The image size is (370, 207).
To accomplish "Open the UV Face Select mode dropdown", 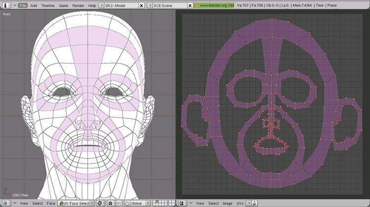I will pyautogui.click(x=76, y=203).
